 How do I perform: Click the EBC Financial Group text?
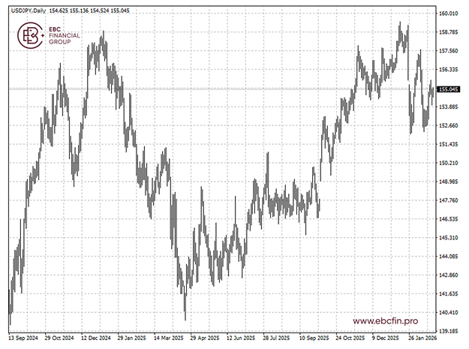(x=59, y=35)
